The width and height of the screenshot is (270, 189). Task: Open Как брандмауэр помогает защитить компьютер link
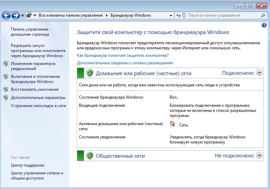coord(123,55)
